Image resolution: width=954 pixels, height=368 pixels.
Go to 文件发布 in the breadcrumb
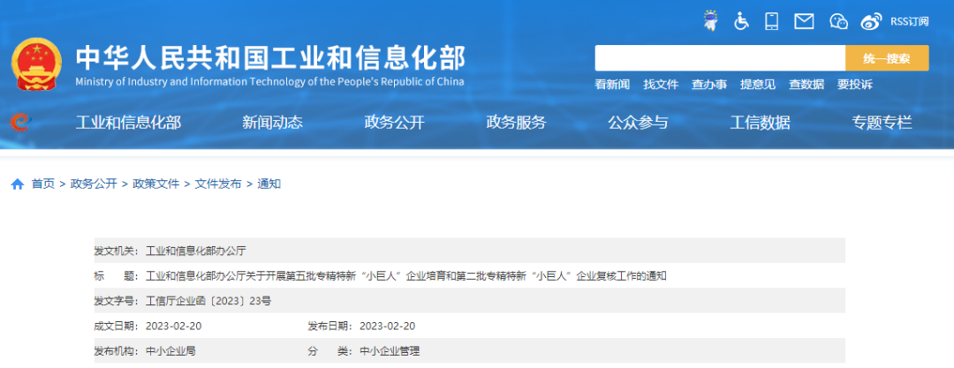218,184
